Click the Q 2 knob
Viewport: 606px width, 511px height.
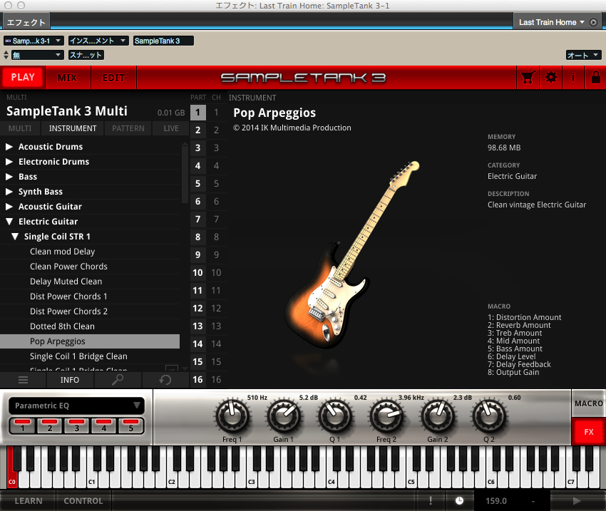pyautogui.click(x=489, y=416)
